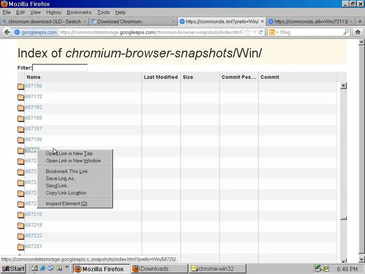Close the active prefix=Win/ tab

pos(262,21)
